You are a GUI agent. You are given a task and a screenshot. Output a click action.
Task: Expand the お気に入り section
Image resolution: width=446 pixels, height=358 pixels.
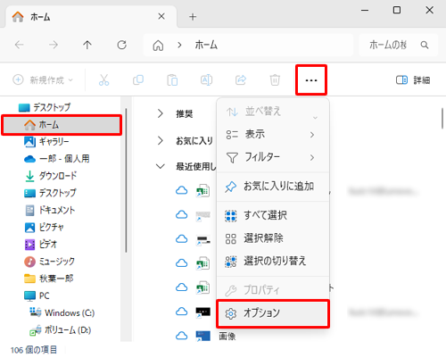[161, 140]
